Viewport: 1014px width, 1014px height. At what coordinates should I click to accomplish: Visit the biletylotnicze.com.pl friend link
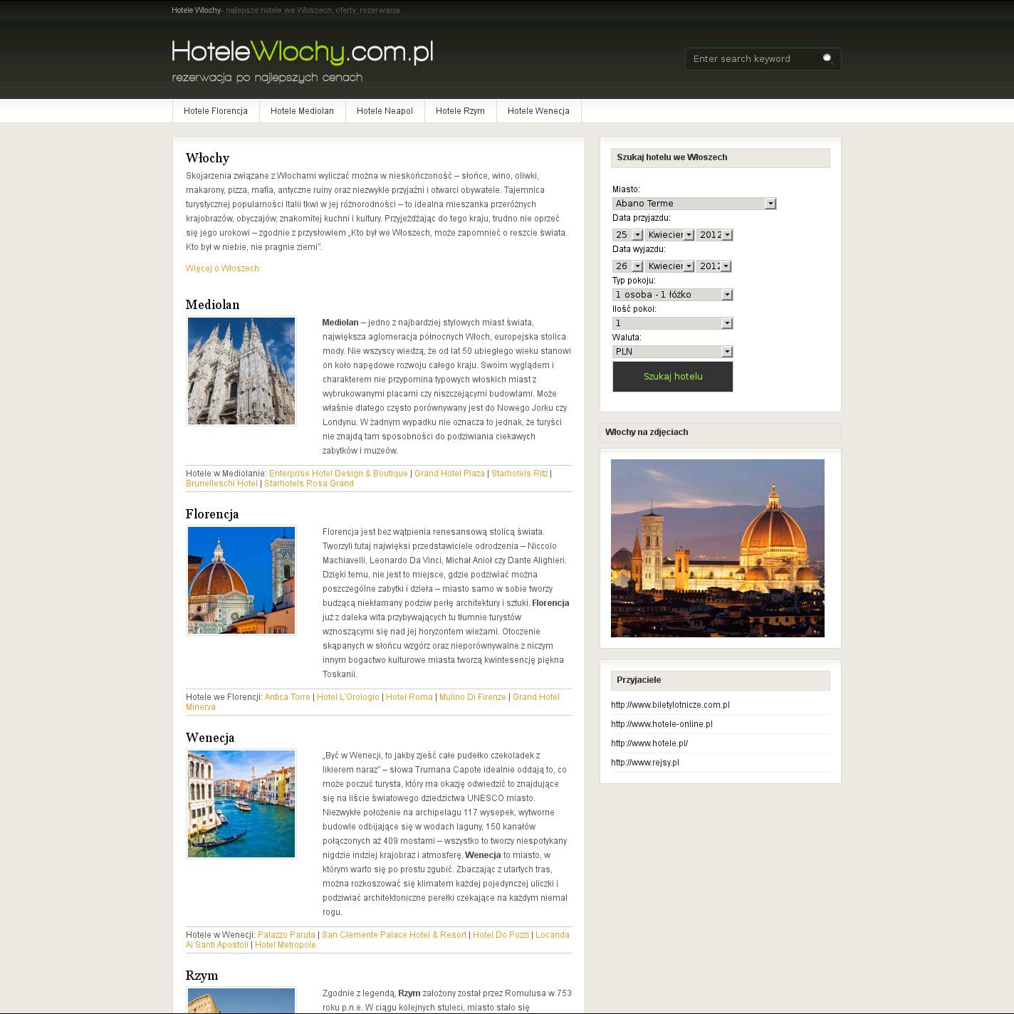[x=670, y=705]
